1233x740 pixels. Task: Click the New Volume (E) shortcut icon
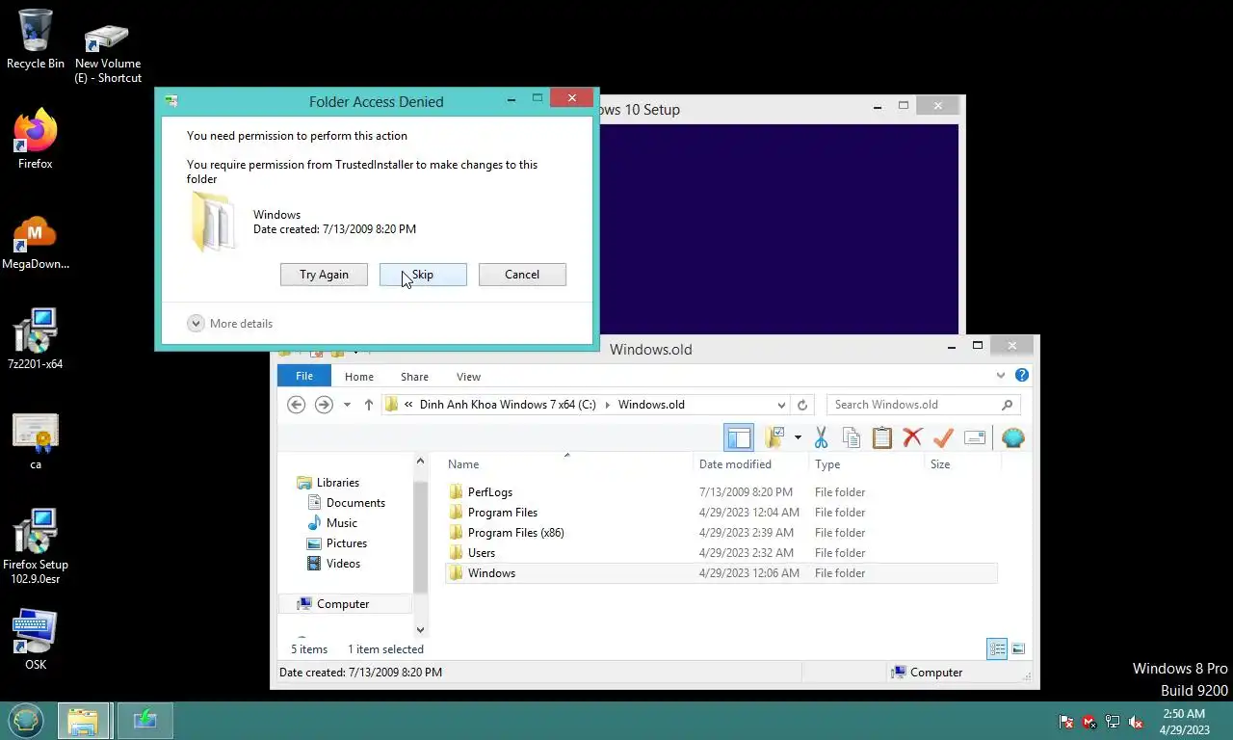(108, 53)
